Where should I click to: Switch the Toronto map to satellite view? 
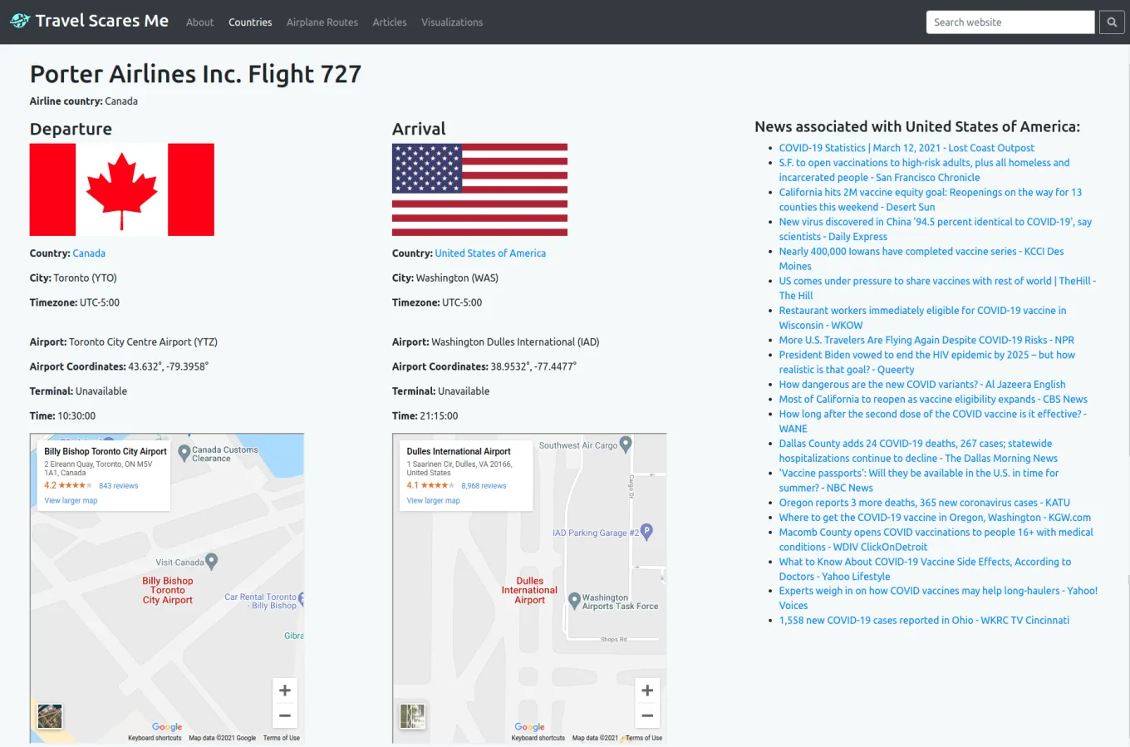tap(49, 715)
